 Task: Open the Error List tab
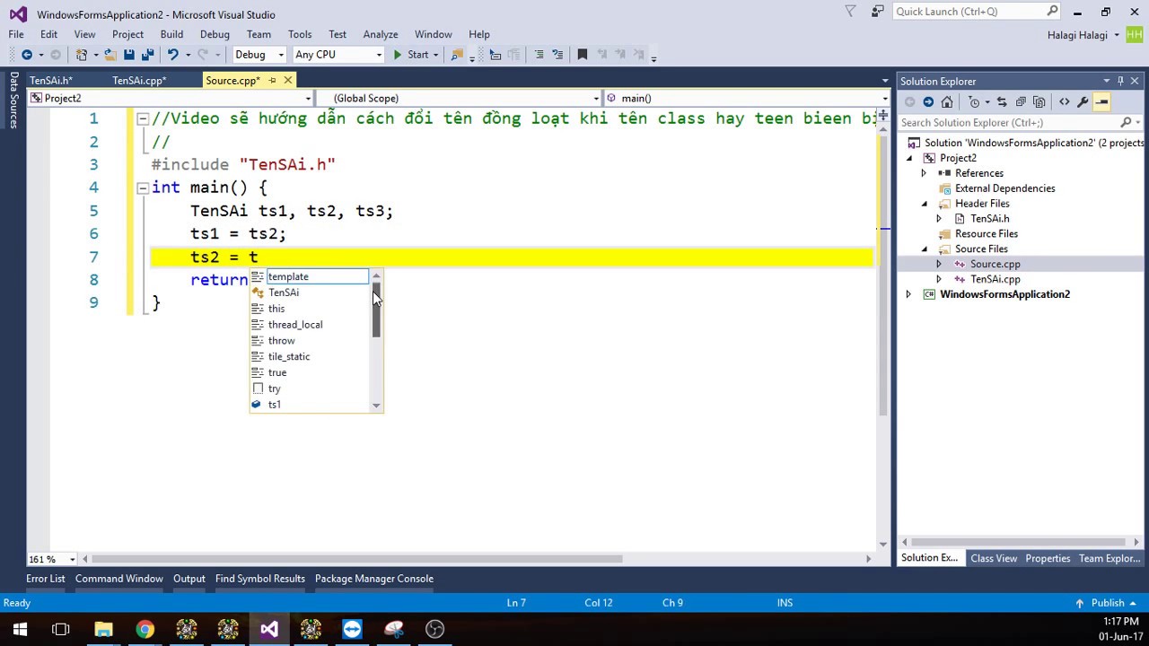pos(46,579)
